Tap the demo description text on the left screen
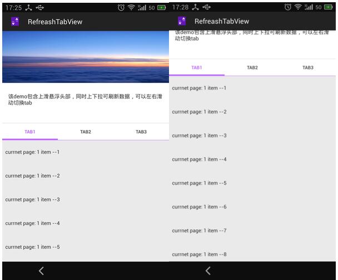The height and width of the screenshot is (280, 338). click(86, 99)
